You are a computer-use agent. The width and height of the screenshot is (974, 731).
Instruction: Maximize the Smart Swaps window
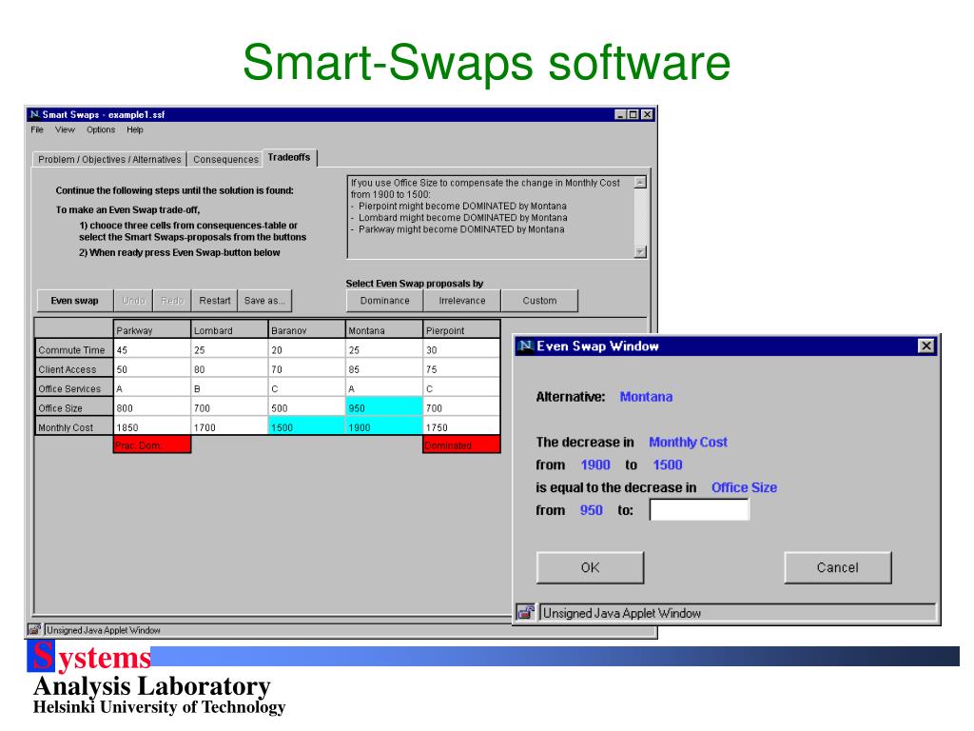[x=633, y=114]
